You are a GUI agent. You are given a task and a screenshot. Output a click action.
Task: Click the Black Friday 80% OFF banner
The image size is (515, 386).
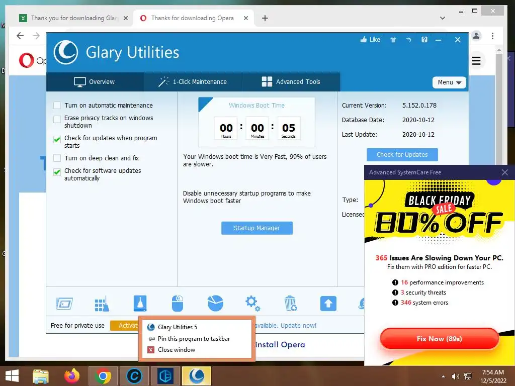coord(439,211)
